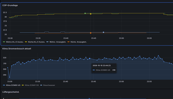173x99 pixels.
Task: Click the peak data point in Stromverbrauch chart after 23:55
Action: click(x=158, y=55)
